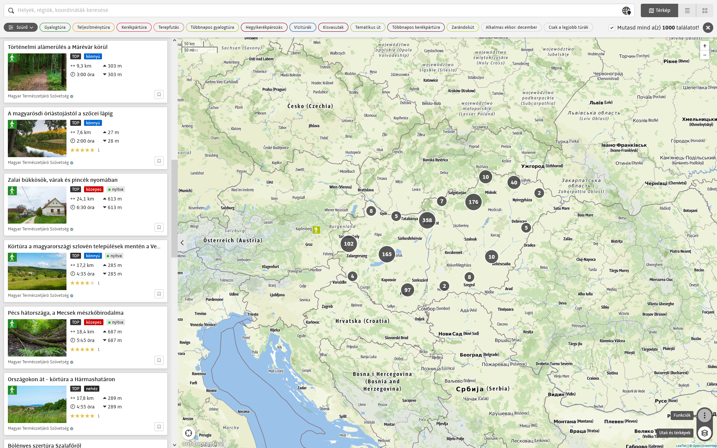Click scroll-down arrow of tour list
The image size is (717, 448).
(x=174, y=445)
